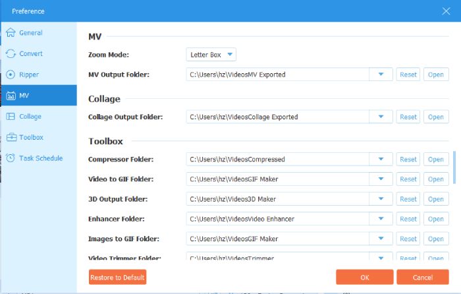Viewport: 461px width, 294px height.
Task: Reset the Enhancer Folder path
Action: [x=408, y=219]
